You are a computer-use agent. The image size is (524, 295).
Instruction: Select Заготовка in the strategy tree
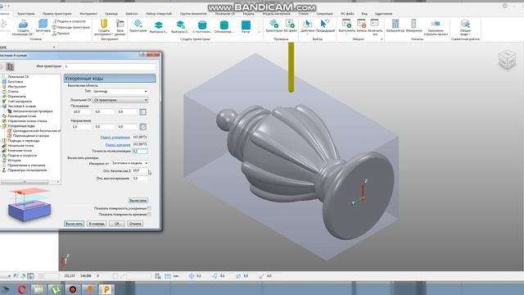pos(16,82)
